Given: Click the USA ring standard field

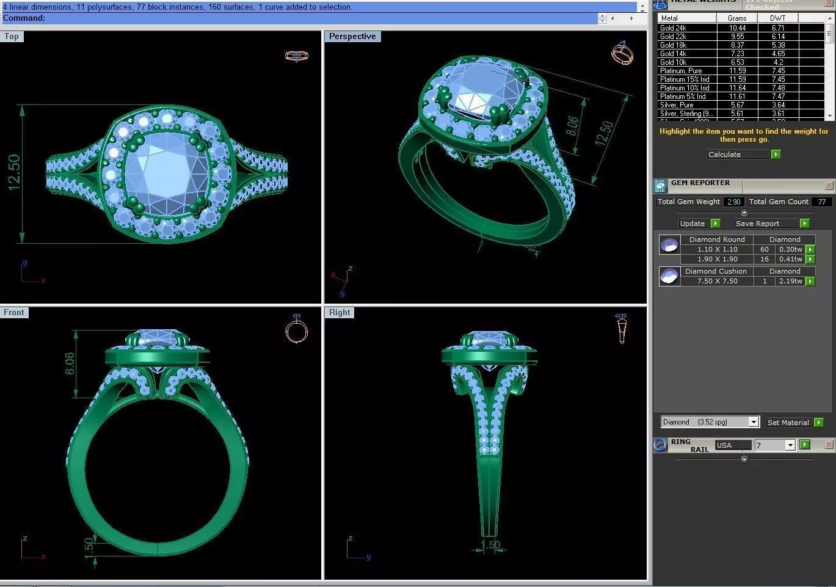Looking at the screenshot, I should [x=733, y=445].
